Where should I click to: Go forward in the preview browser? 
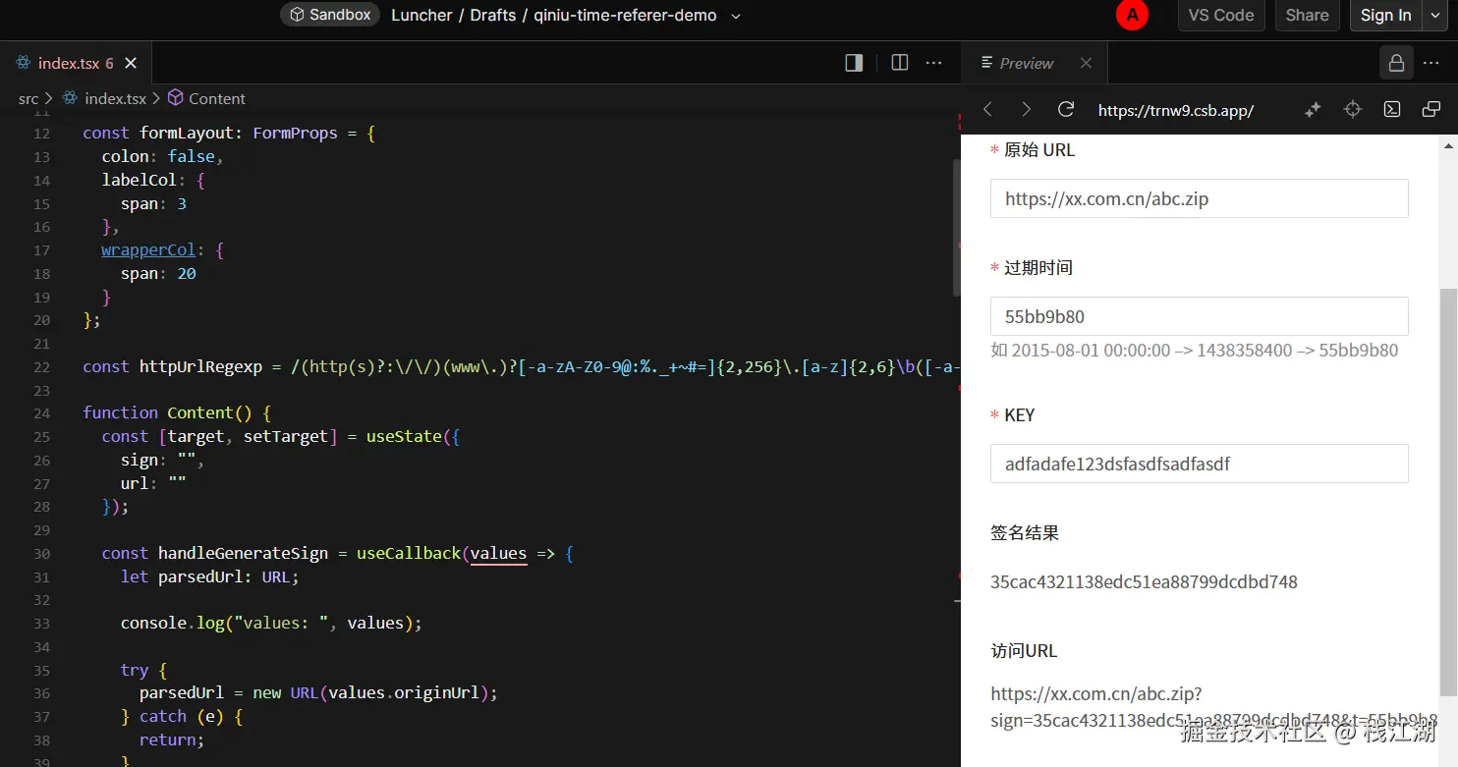pos(1026,110)
